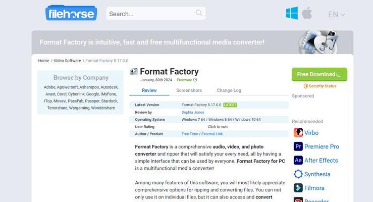Click the Free Download button
Viewport: 373px width, 202px height.
click(x=319, y=74)
